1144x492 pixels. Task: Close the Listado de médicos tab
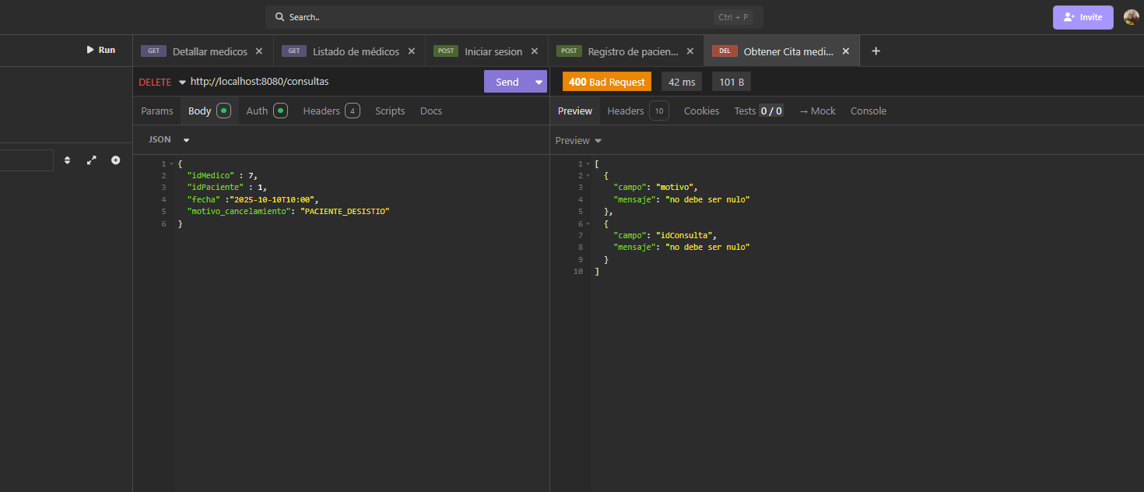tap(411, 51)
